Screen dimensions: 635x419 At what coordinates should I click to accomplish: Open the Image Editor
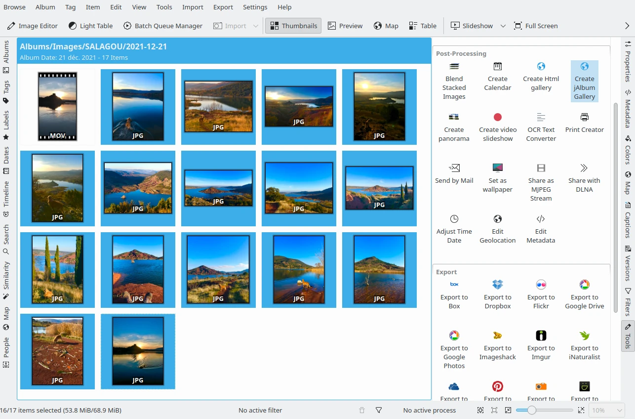click(x=32, y=26)
